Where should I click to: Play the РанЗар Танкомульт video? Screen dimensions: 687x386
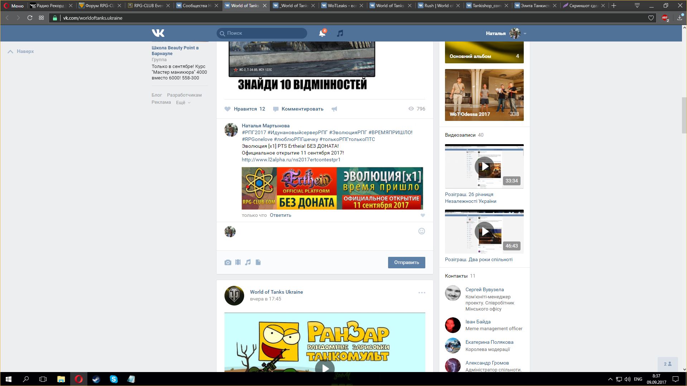pyautogui.click(x=325, y=368)
